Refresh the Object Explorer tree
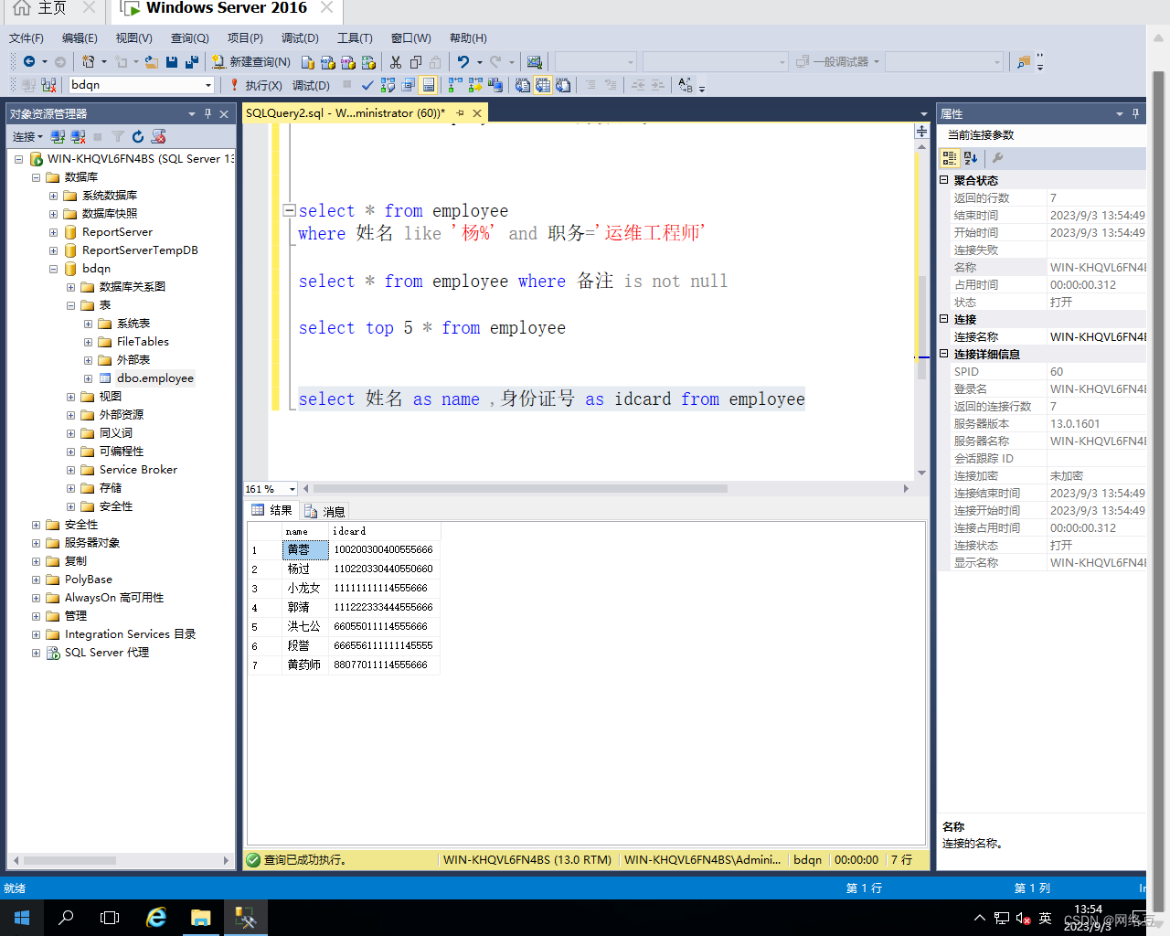The height and width of the screenshot is (936, 1170). point(138,136)
